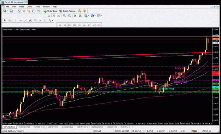Zoom in on the chart

click(x=64, y=16)
